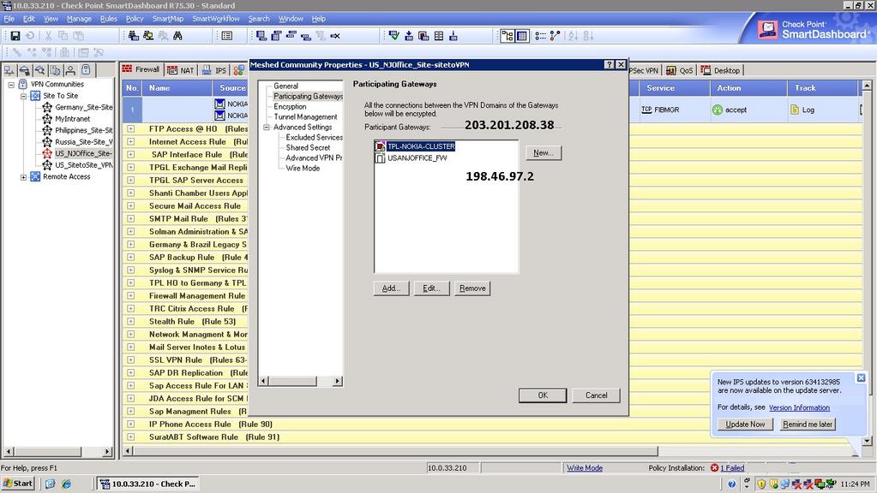The image size is (877, 493).
Task: Click the Add... button for gateways
Action: click(x=391, y=288)
